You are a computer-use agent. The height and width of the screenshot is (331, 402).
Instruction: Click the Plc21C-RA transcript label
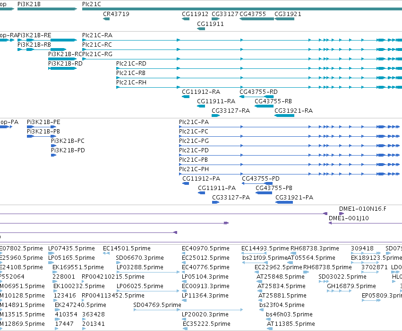[x=97, y=35]
